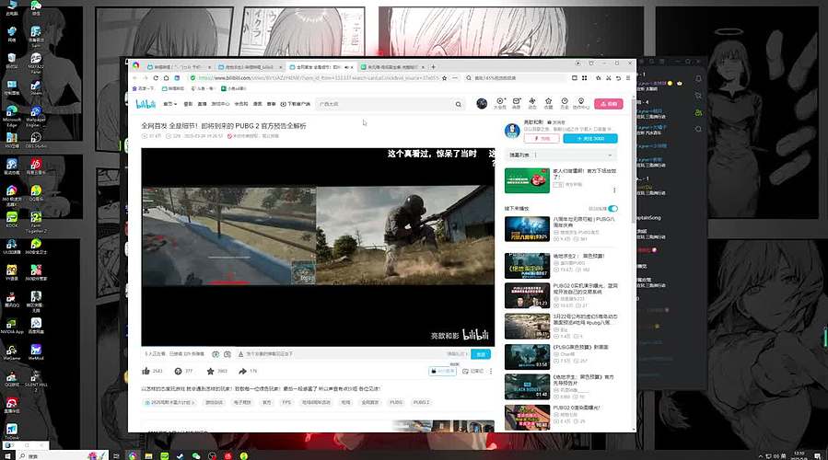Open the user avatar menu in bilibili header

[482, 103]
